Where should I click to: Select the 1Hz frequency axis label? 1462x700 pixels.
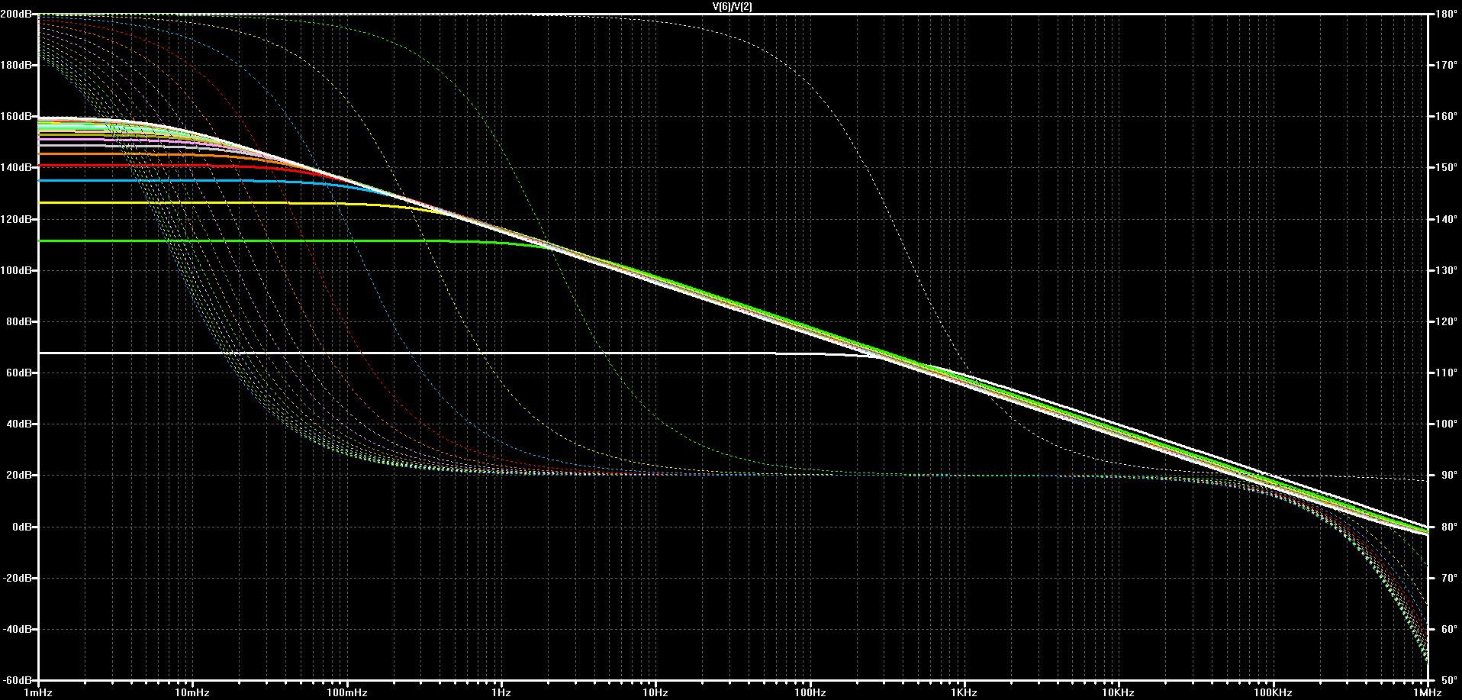(501, 692)
